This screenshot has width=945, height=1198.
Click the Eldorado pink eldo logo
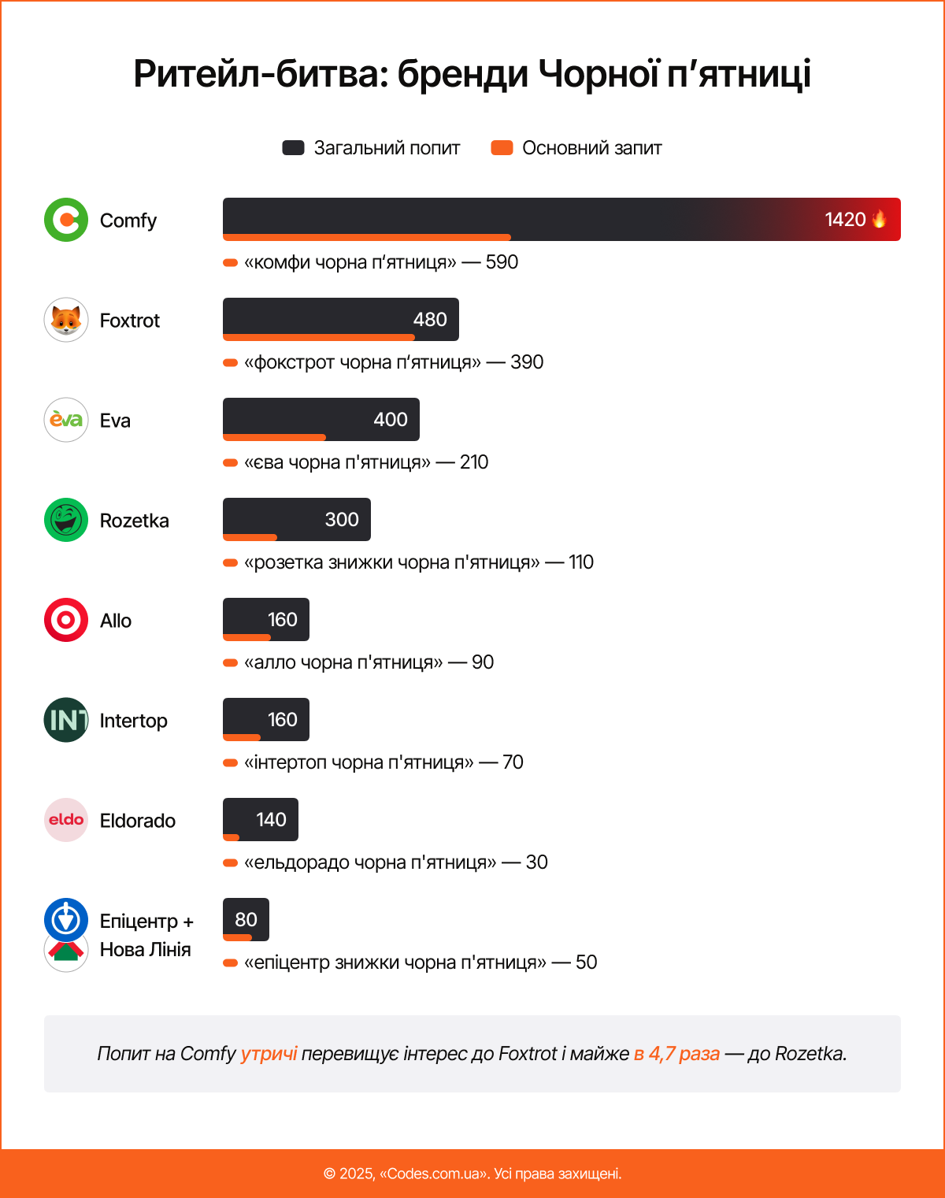[x=66, y=820]
